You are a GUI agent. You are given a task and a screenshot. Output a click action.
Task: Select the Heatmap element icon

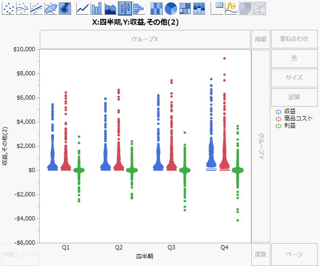point(157,8)
